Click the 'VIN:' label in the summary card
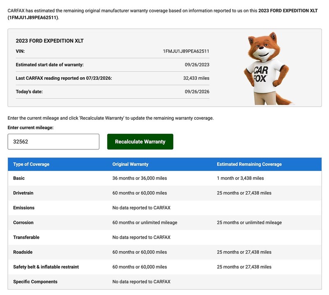The image size is (329, 295). click(20, 51)
